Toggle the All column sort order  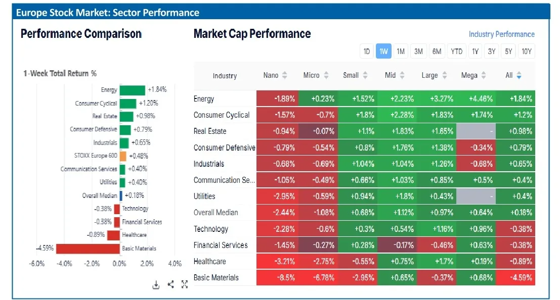(x=519, y=75)
